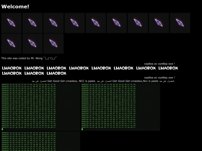This screenshot has width=202, height=151.
Task: Click fourth crystal image in top row
Action: click(74, 23)
